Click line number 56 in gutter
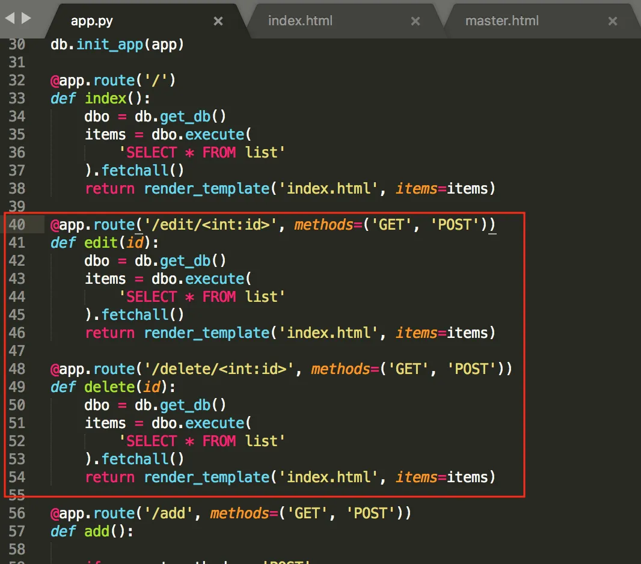Screen dimensions: 641x564 [17, 513]
